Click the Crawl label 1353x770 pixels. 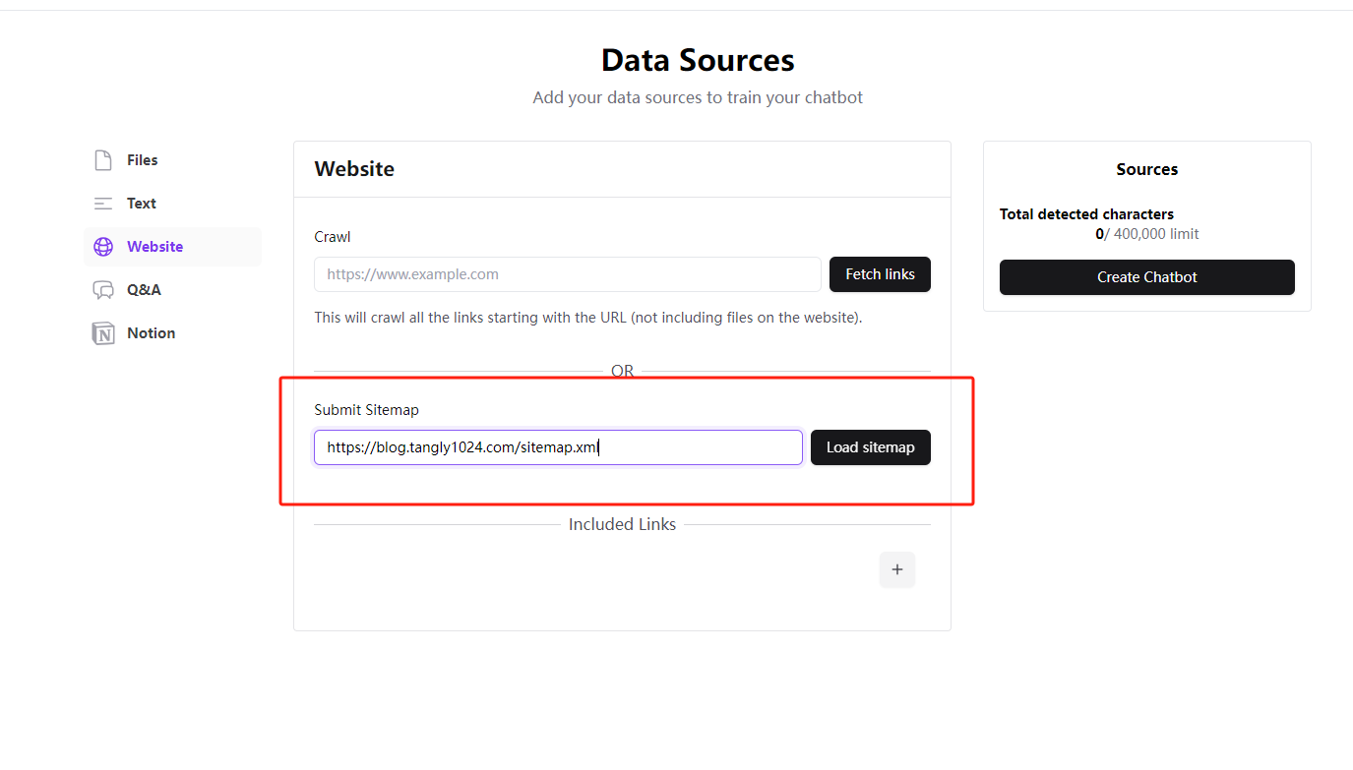(333, 237)
